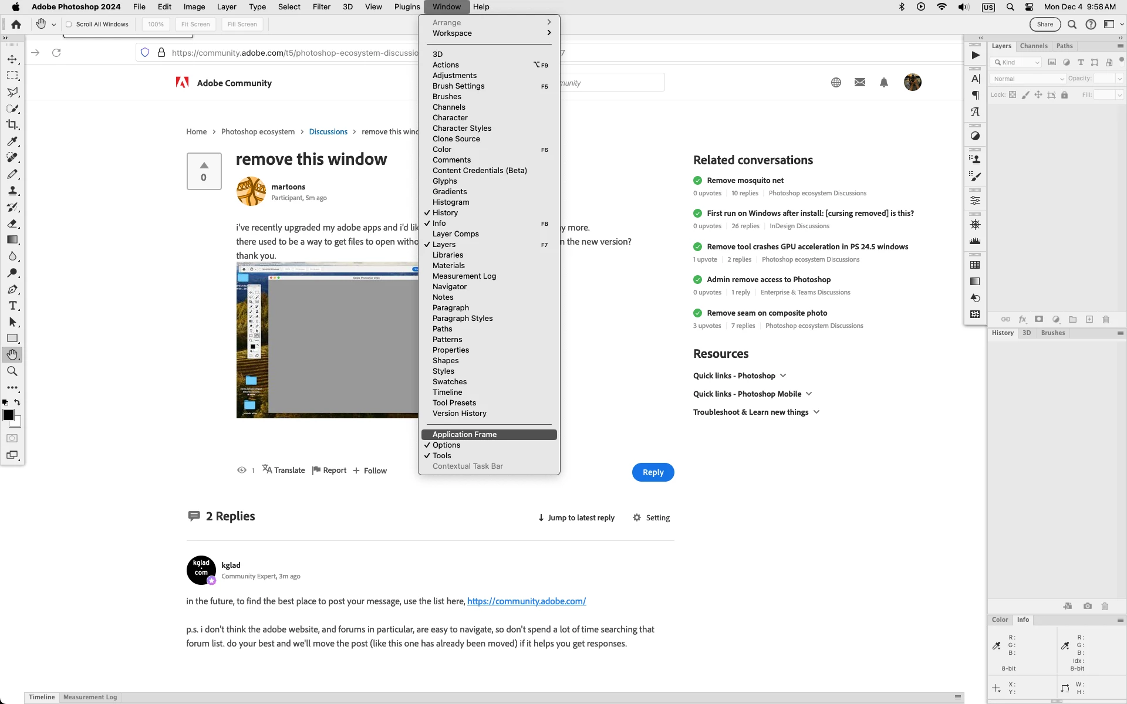1127x704 pixels.
Task: Select the Eyedropper tool
Action: (x=12, y=141)
